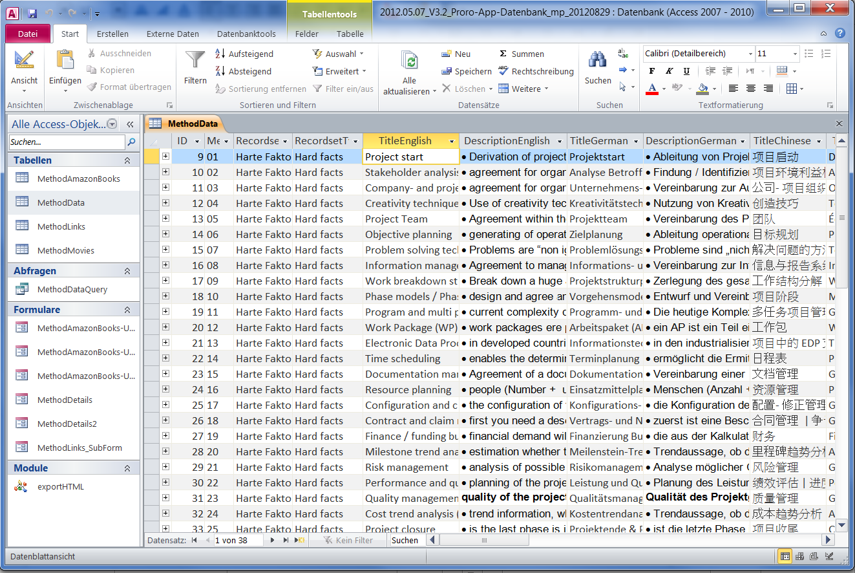Switch to the Datenbanktools tab
The image size is (855, 573).
tap(246, 34)
